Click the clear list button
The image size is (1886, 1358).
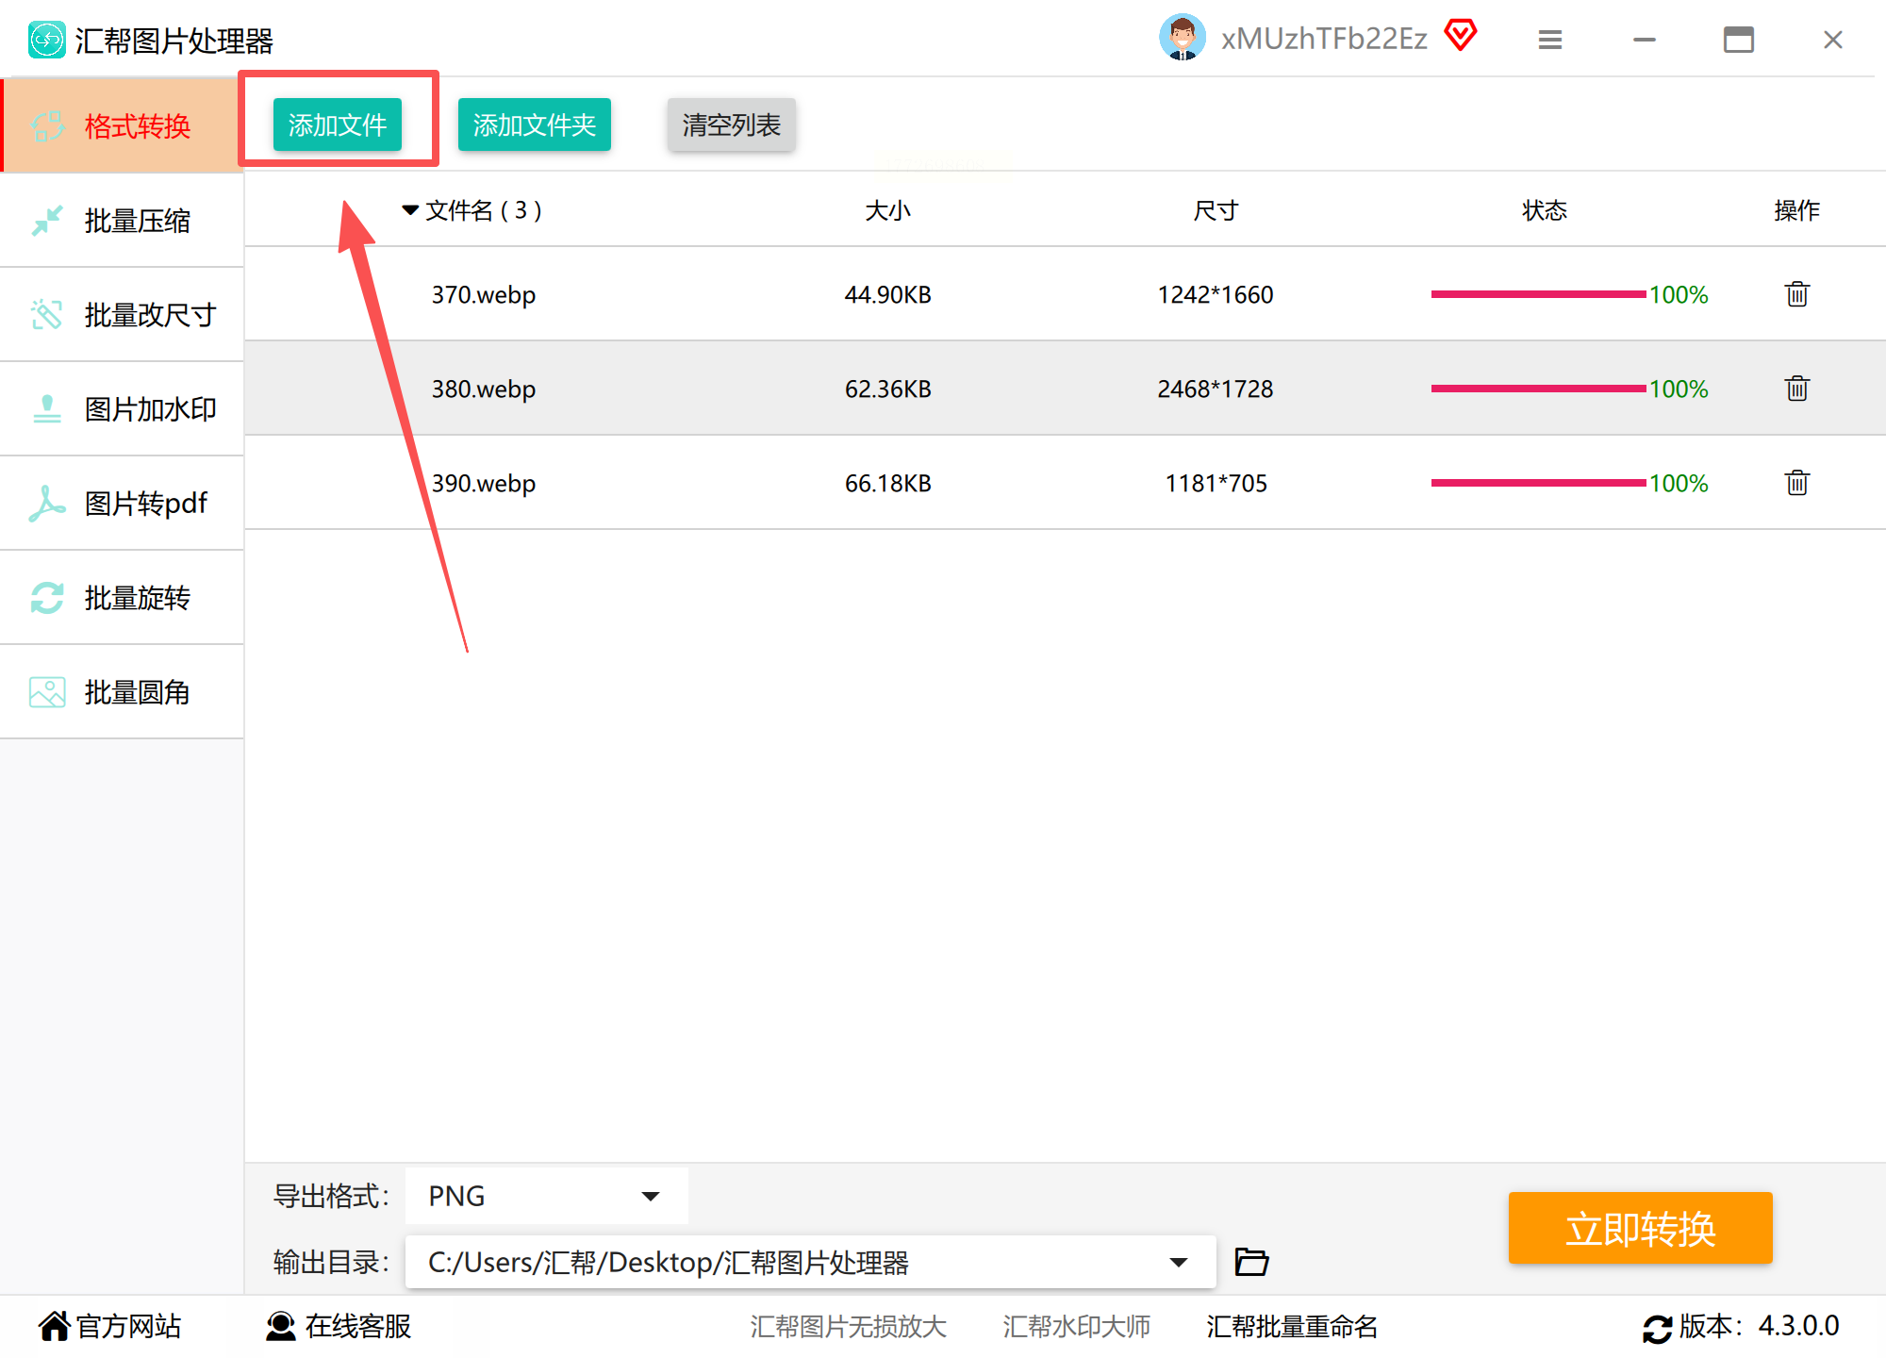pos(731,124)
